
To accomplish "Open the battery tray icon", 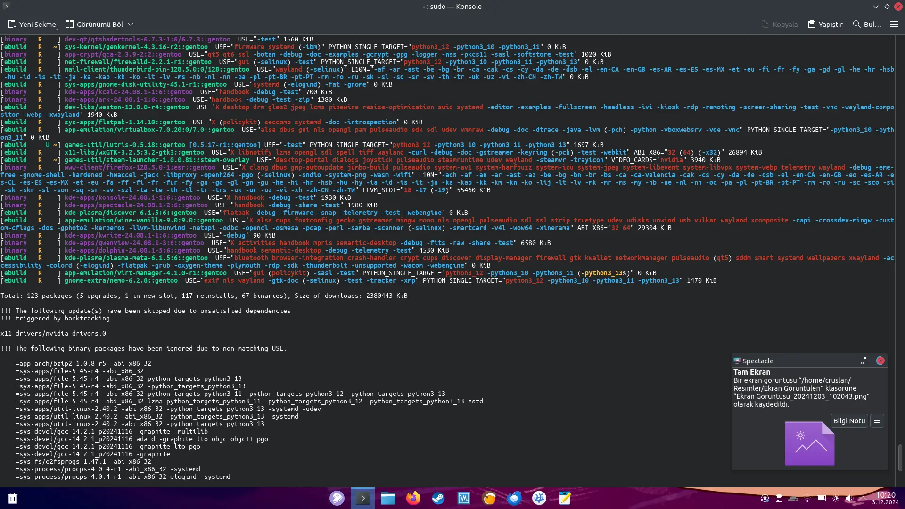I will click(822, 498).
